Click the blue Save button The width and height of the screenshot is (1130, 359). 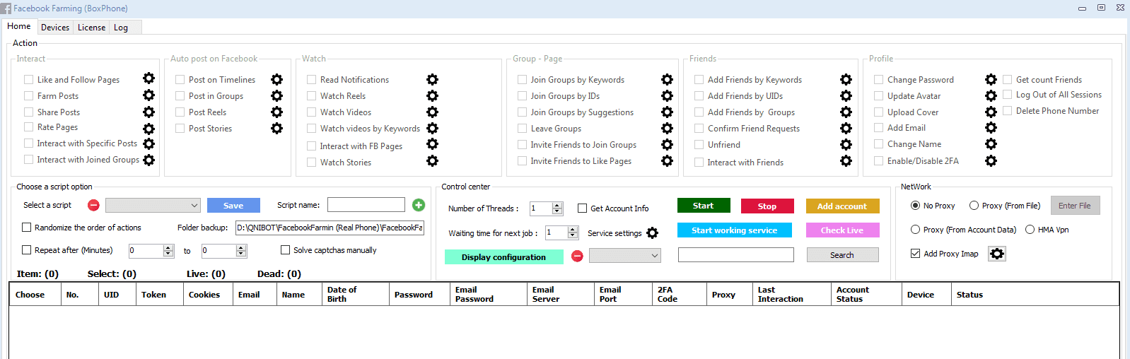pos(233,206)
